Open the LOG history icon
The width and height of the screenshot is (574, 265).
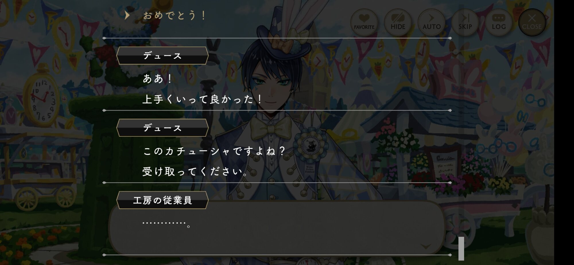[x=499, y=22]
